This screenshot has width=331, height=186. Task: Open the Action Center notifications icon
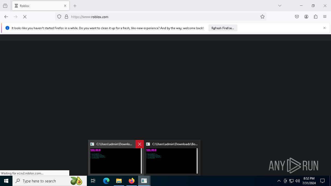pyautogui.click(x=322, y=181)
